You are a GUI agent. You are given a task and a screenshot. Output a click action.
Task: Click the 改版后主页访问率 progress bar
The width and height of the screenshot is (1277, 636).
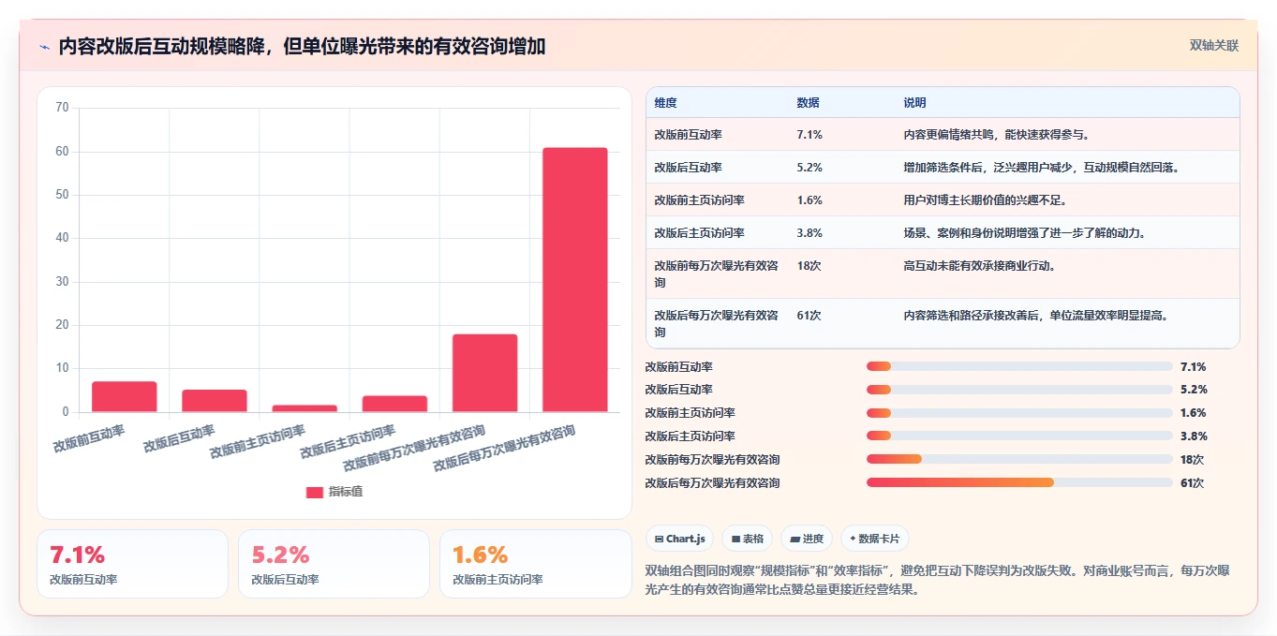(x=1019, y=436)
